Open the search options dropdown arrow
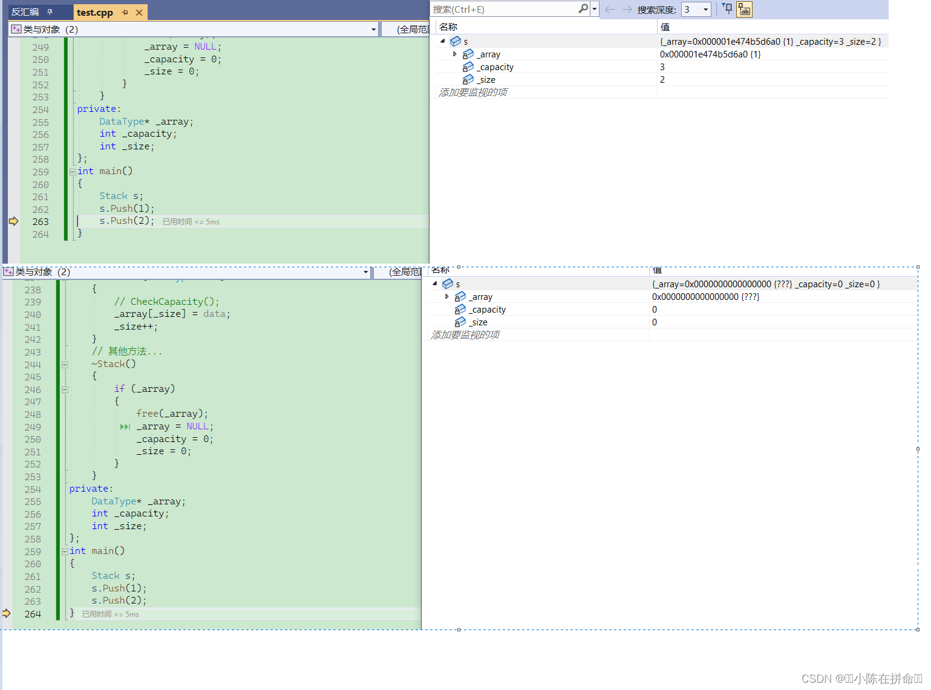931x690 pixels. [x=595, y=9]
